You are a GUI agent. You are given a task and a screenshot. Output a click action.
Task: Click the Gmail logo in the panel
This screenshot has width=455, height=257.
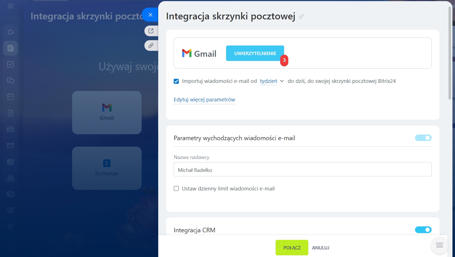[x=199, y=53]
